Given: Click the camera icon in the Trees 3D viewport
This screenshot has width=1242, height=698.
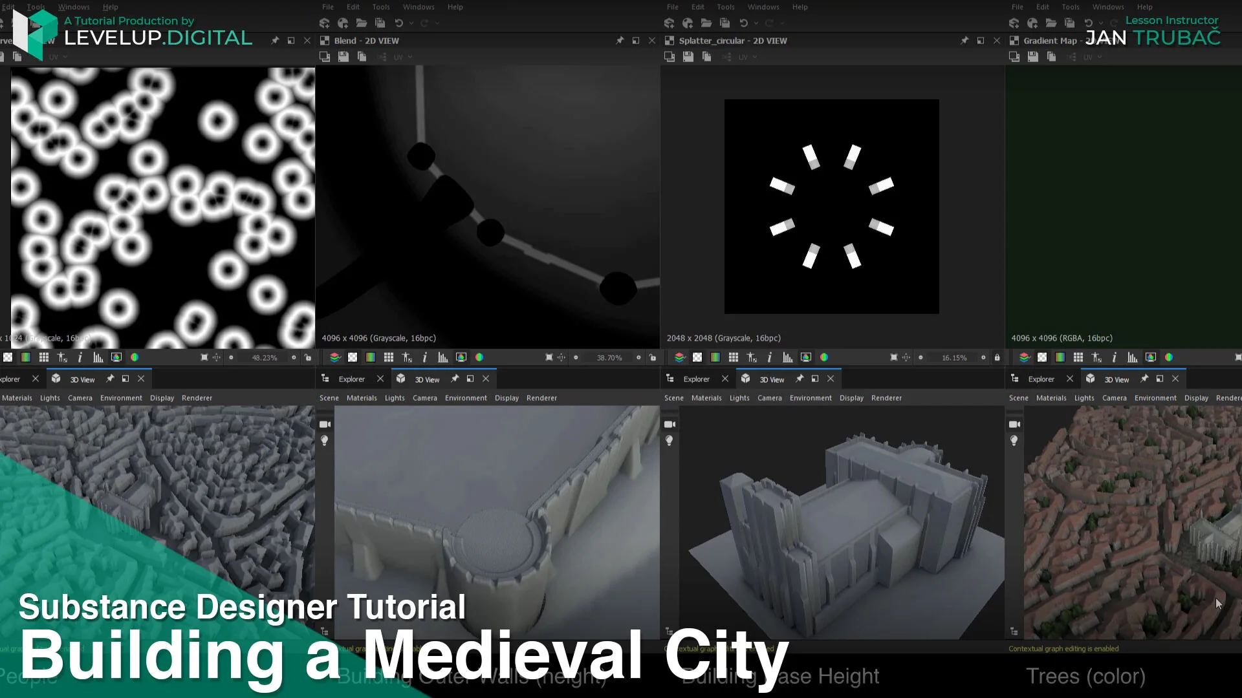Looking at the screenshot, I should [1014, 424].
